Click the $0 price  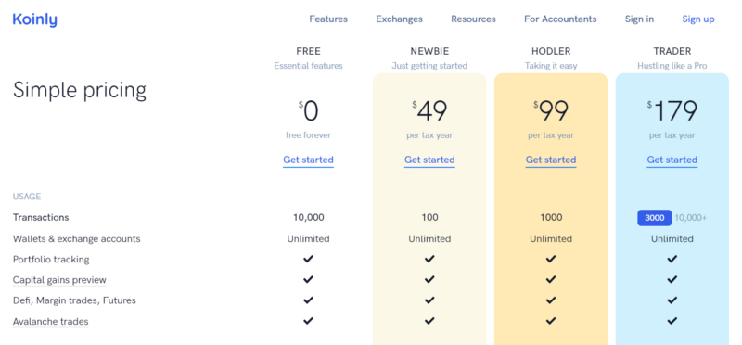[x=308, y=111]
